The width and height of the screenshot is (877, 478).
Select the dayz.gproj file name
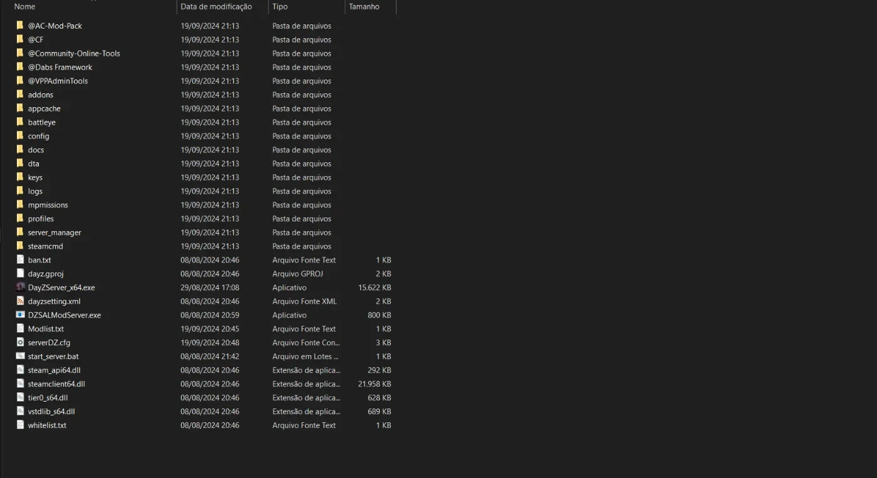[46, 274]
